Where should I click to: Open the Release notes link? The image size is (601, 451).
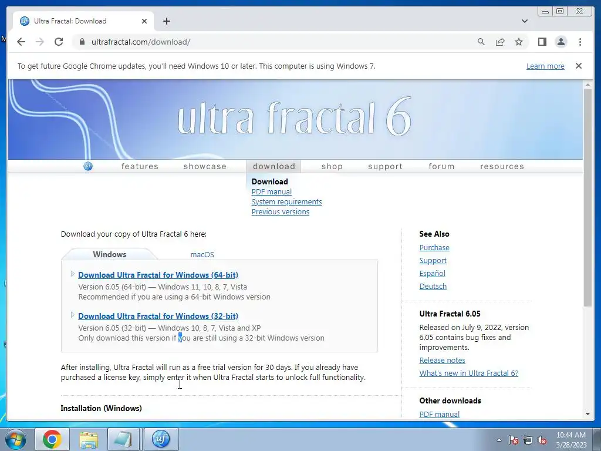pos(442,361)
